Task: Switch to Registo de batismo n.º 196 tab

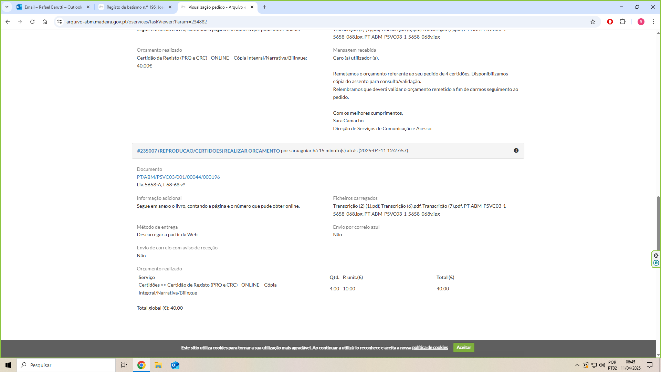Action: pyautogui.click(x=134, y=7)
